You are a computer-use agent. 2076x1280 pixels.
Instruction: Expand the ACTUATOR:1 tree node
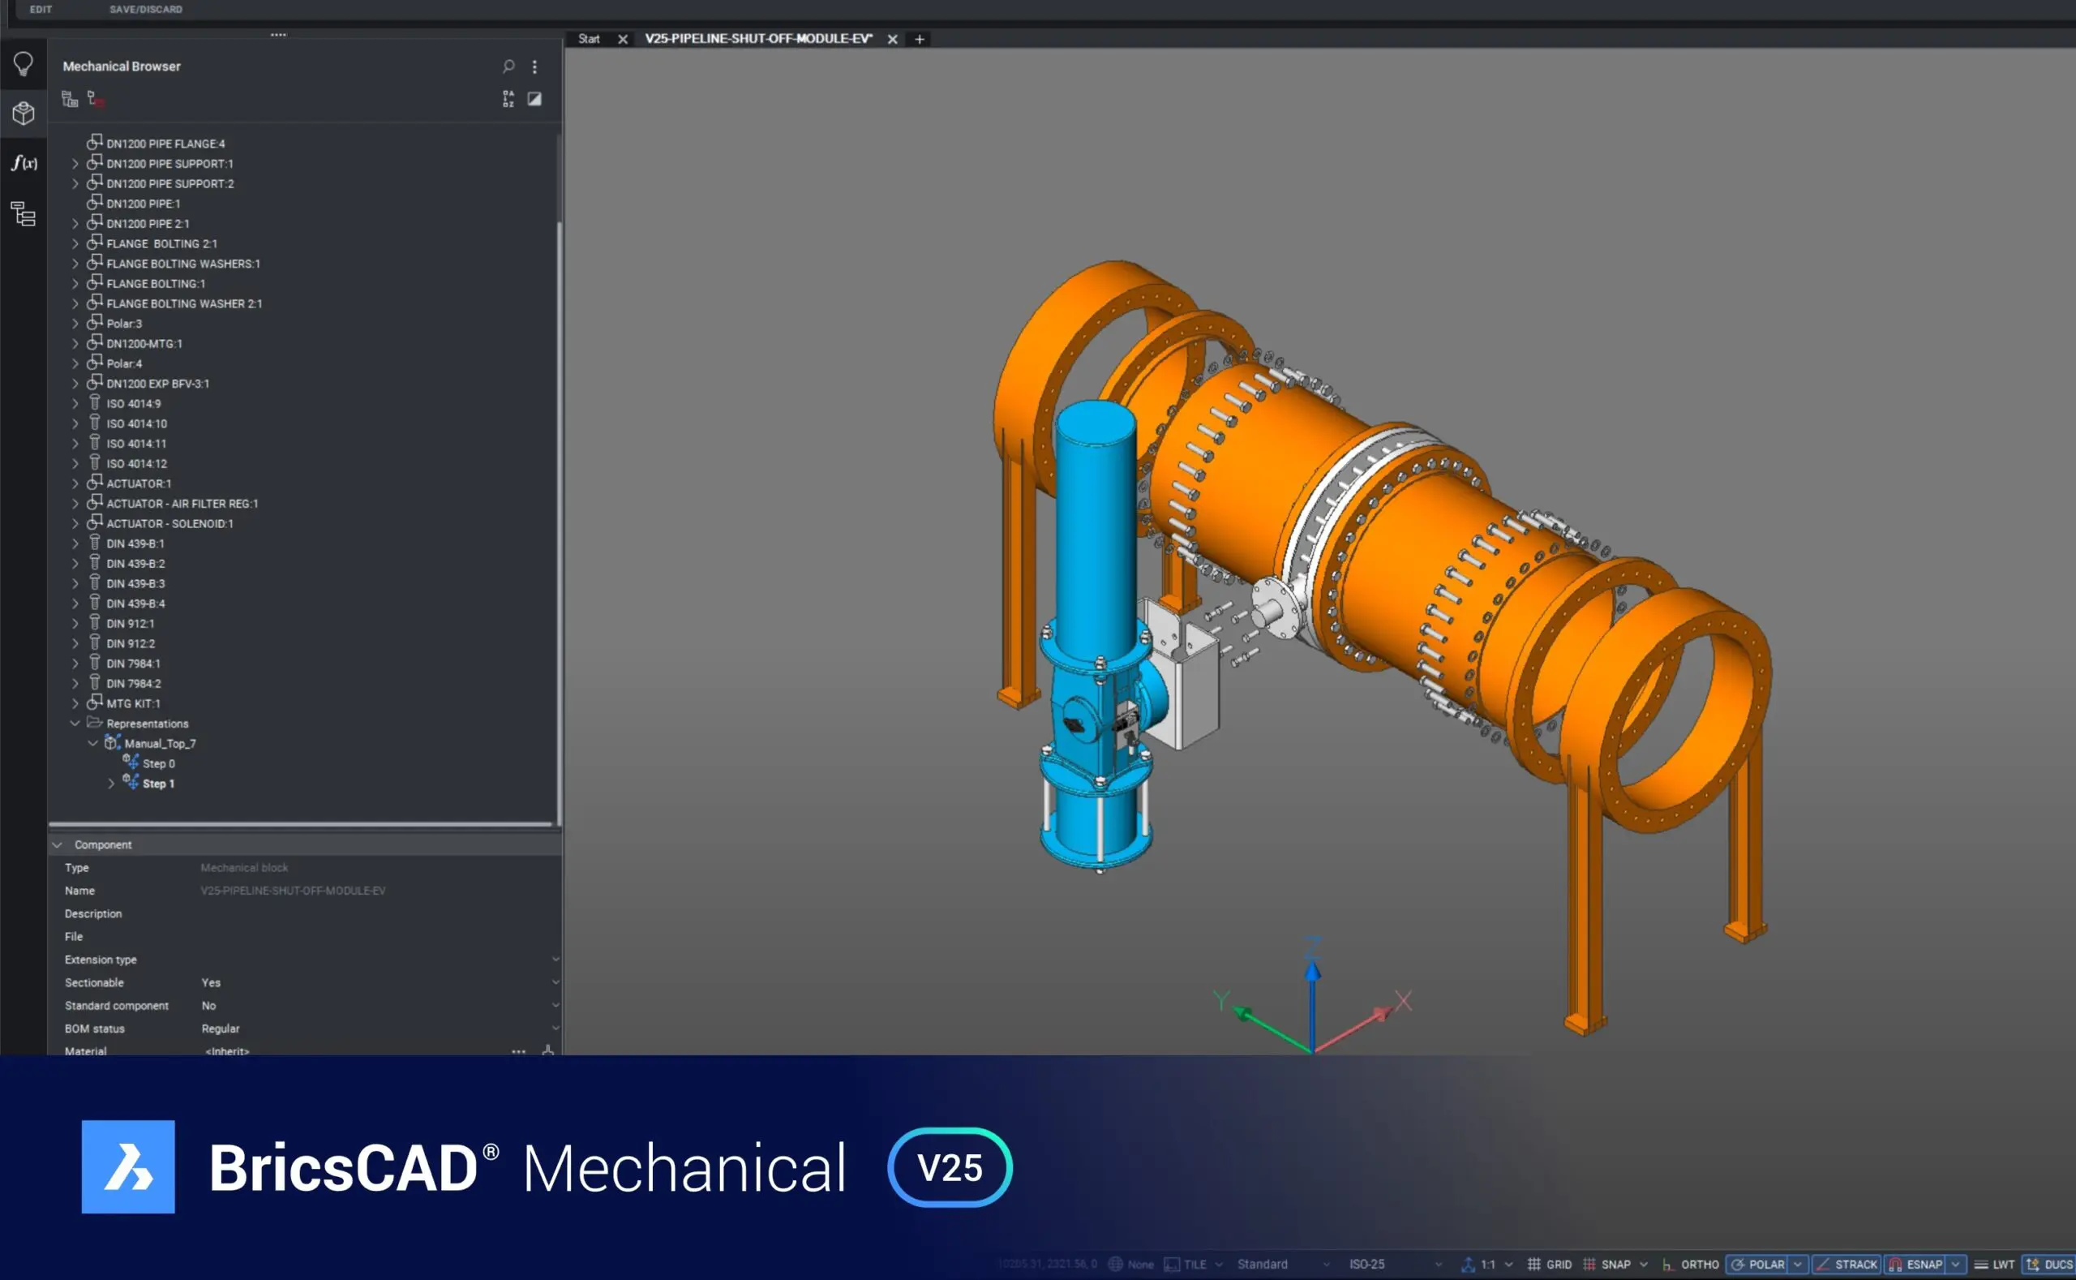(75, 483)
